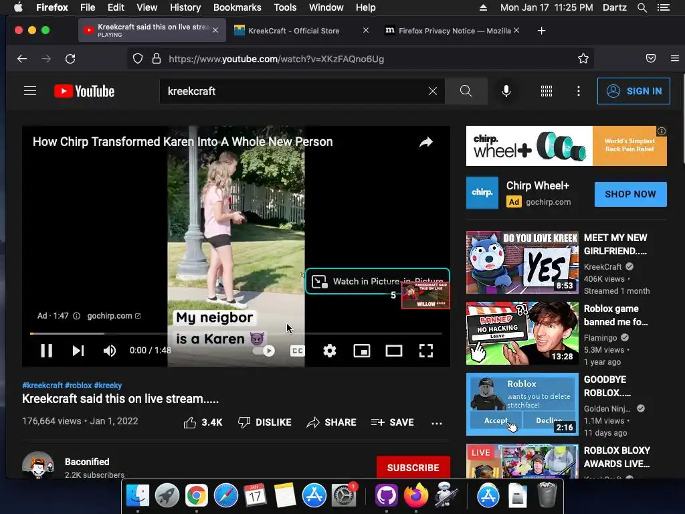Like the video with thumbs up

(x=203, y=422)
